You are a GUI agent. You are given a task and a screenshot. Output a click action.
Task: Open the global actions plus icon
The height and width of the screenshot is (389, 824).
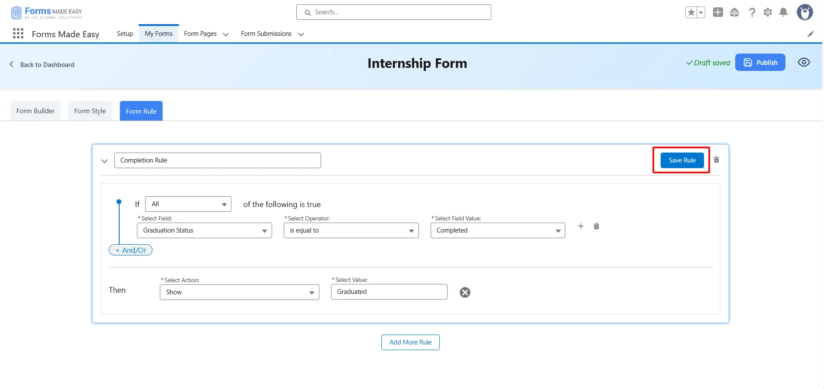(x=718, y=13)
